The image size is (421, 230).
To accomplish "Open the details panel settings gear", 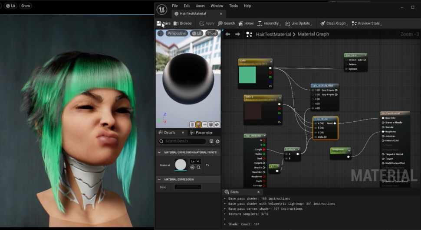I will click(217, 141).
